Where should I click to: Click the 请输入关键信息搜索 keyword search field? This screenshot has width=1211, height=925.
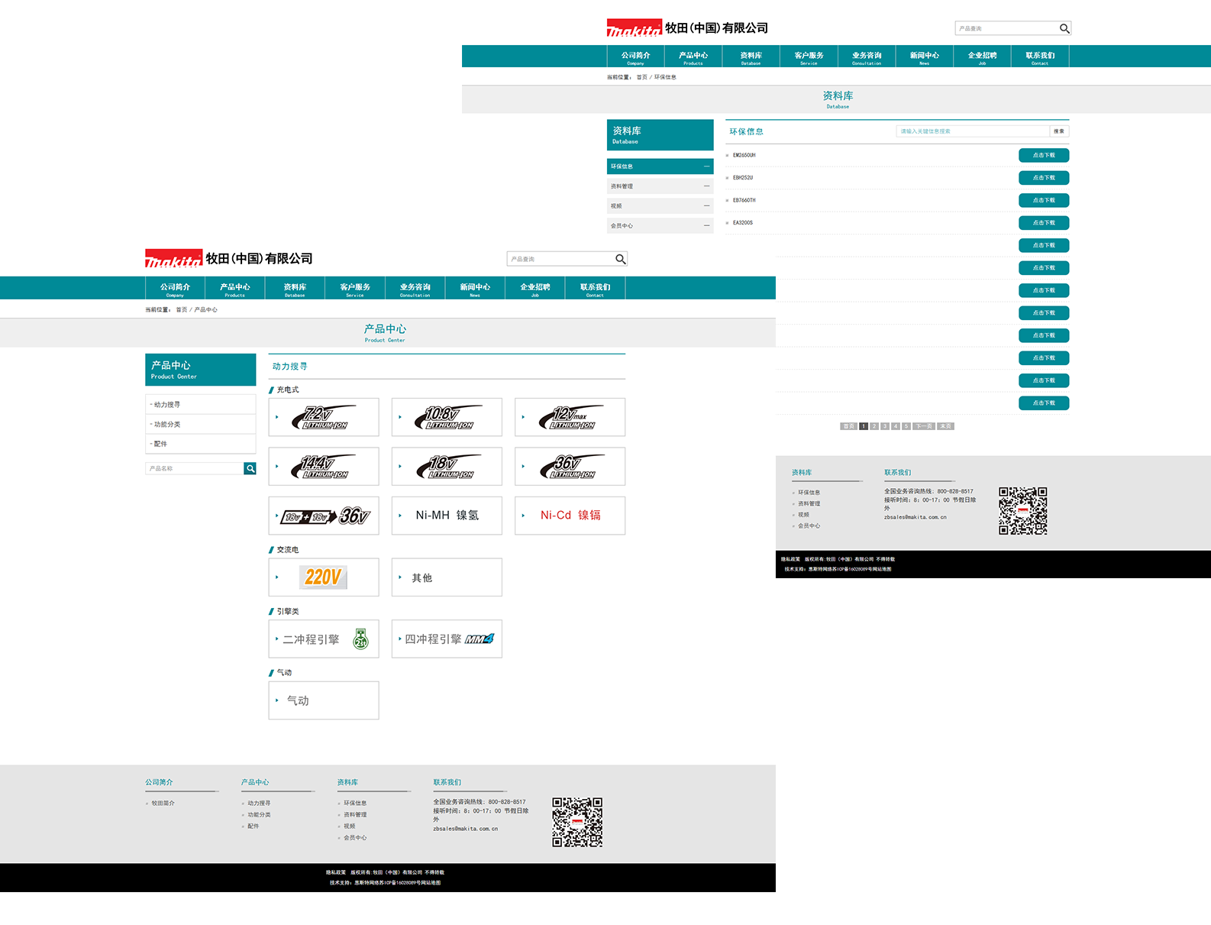[971, 131]
